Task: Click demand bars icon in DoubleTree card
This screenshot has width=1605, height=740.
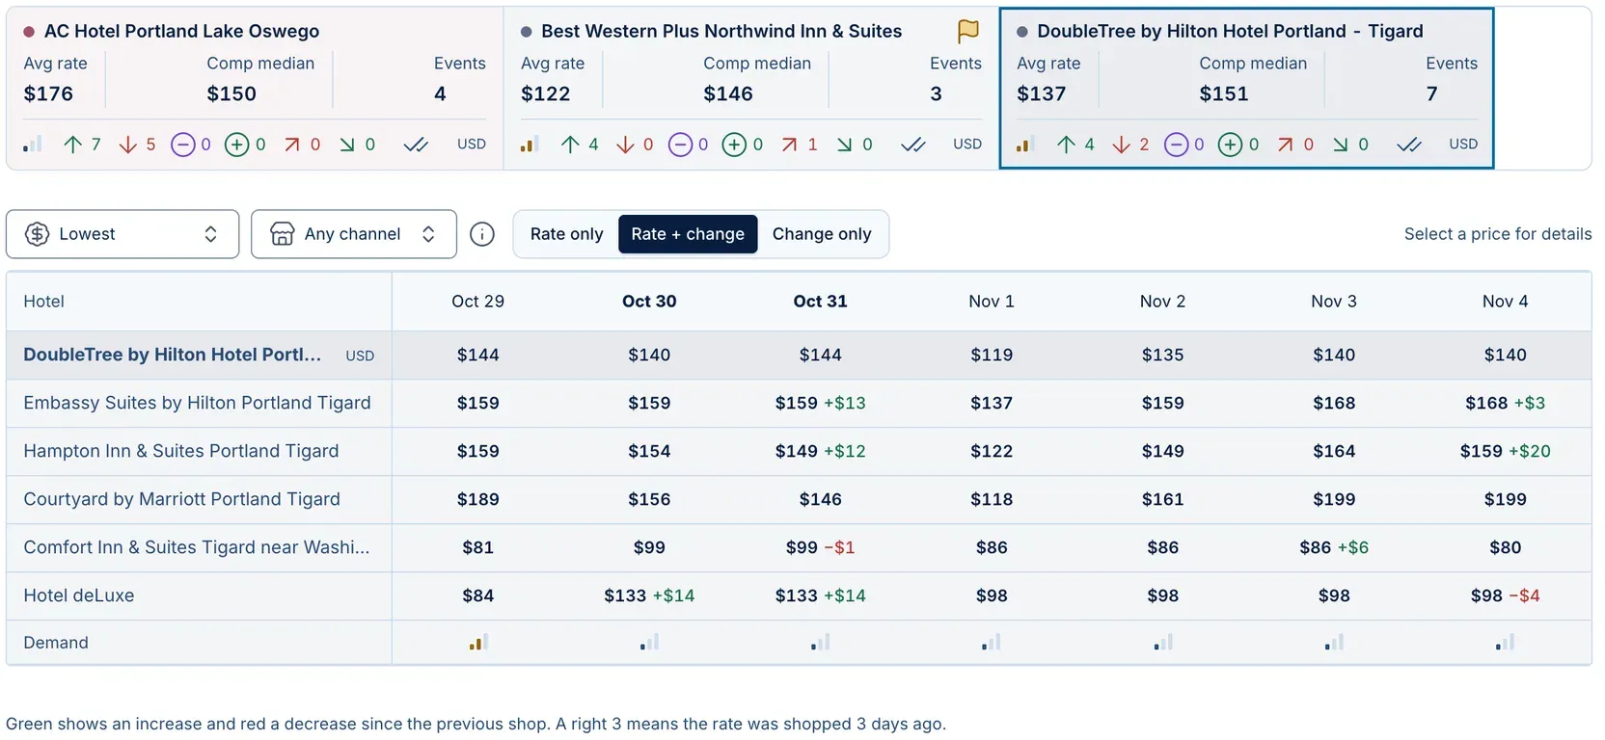Action: coord(1025,145)
